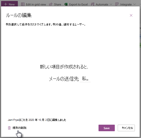141x138 pixels.
Task: Open the Integrate menu
Action: coord(126,4)
